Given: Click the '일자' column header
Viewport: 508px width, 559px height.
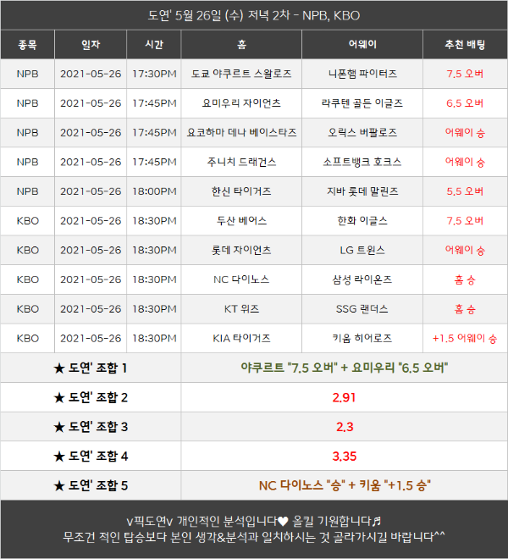Looking at the screenshot, I should click(91, 45).
